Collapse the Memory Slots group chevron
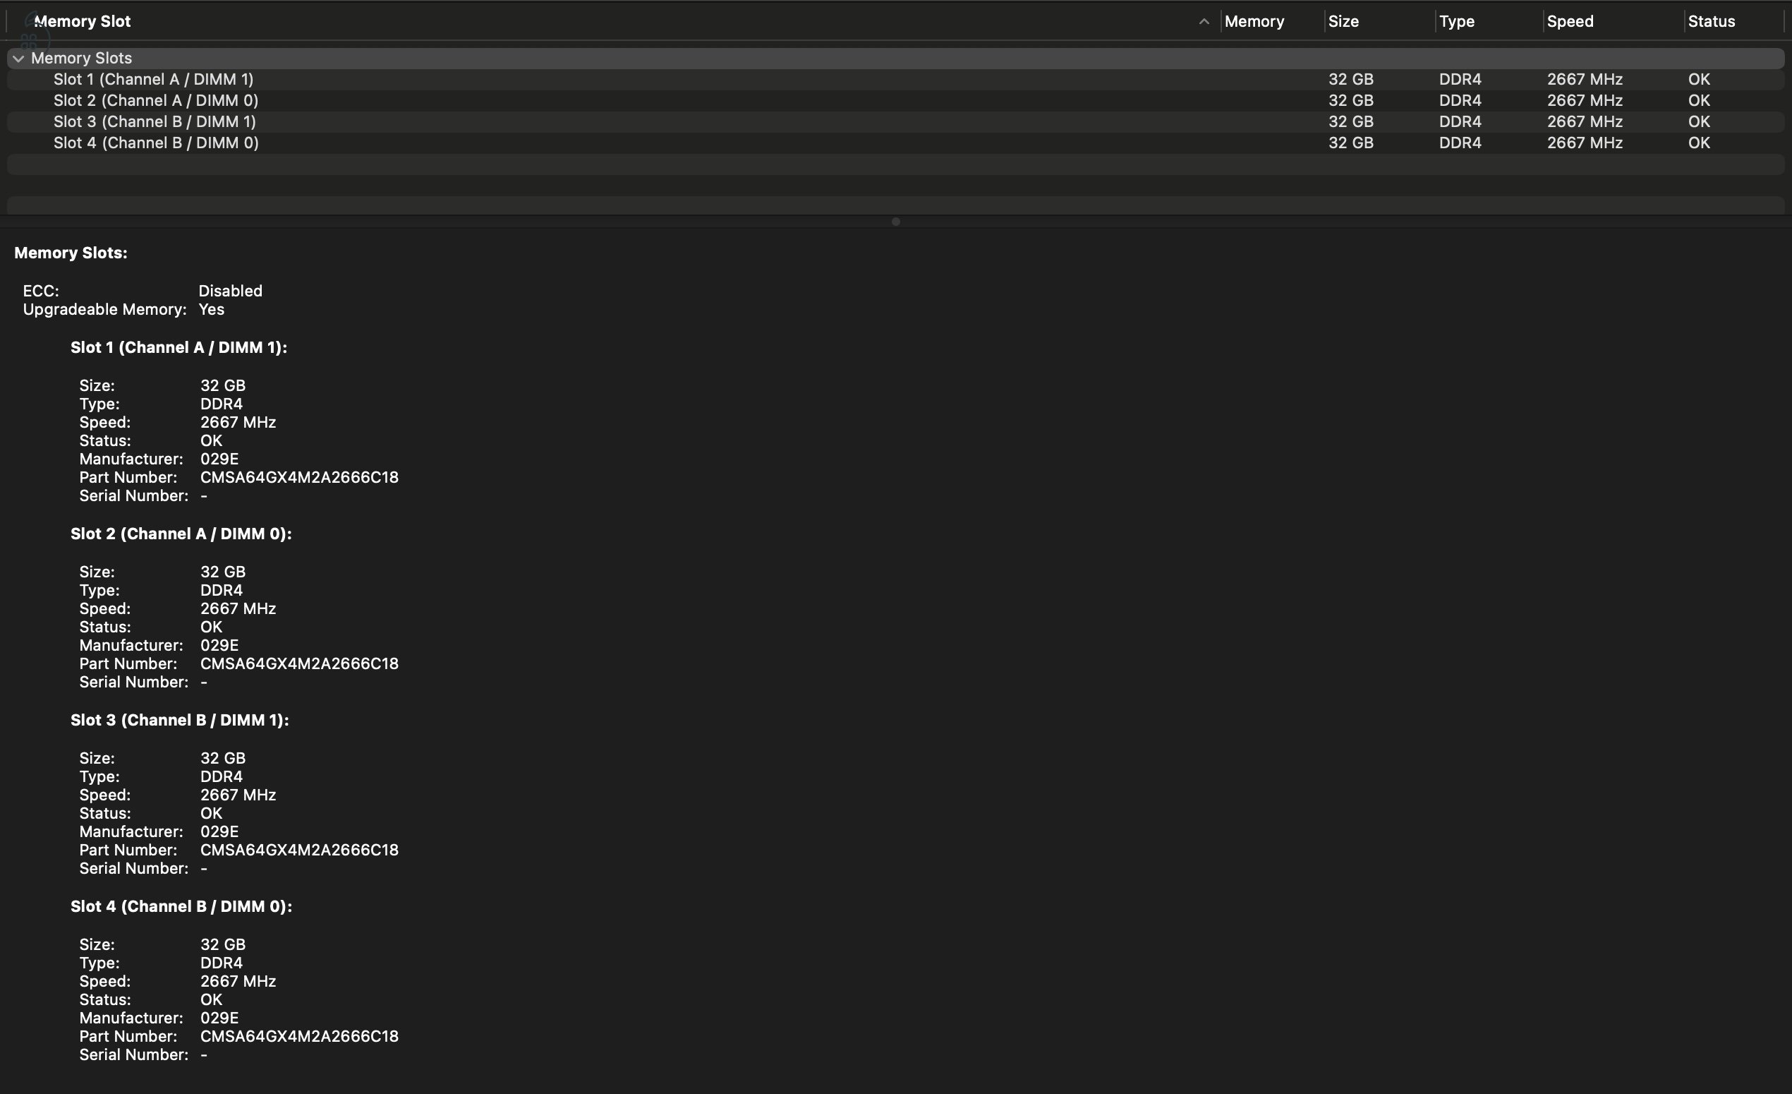This screenshot has height=1094, width=1792. 18,58
